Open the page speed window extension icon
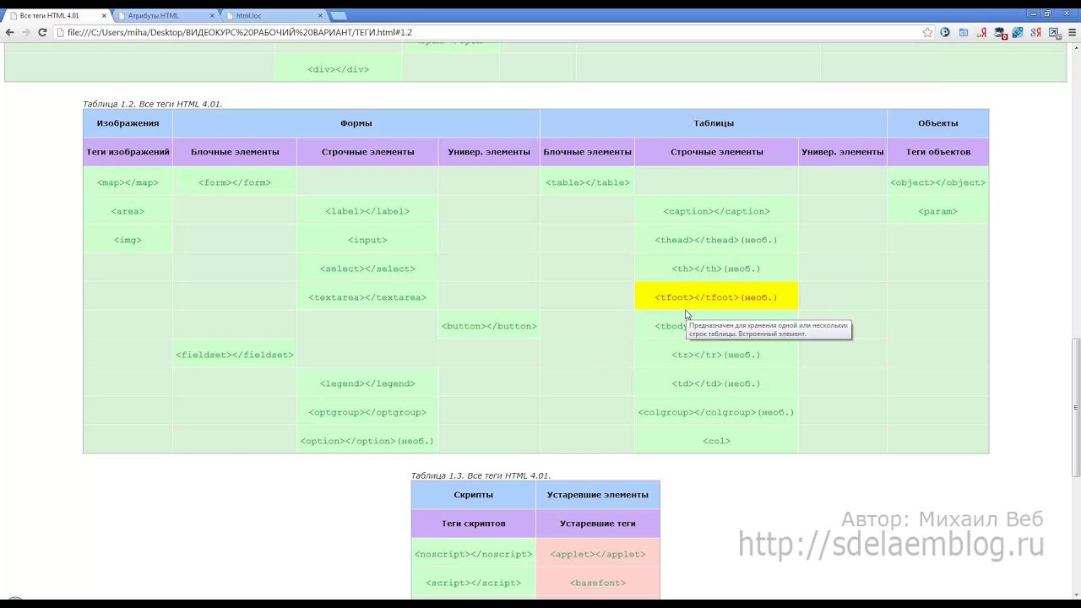 click(x=964, y=32)
